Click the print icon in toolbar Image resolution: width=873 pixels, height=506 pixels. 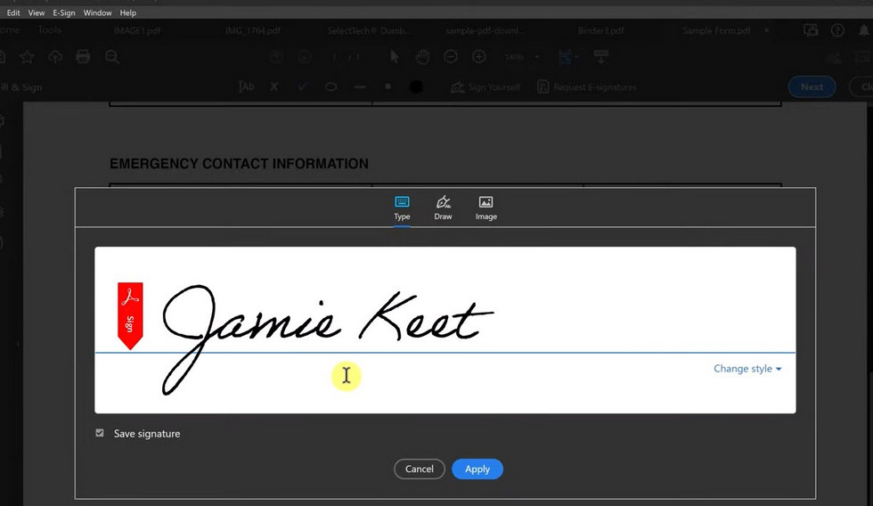[x=83, y=57]
